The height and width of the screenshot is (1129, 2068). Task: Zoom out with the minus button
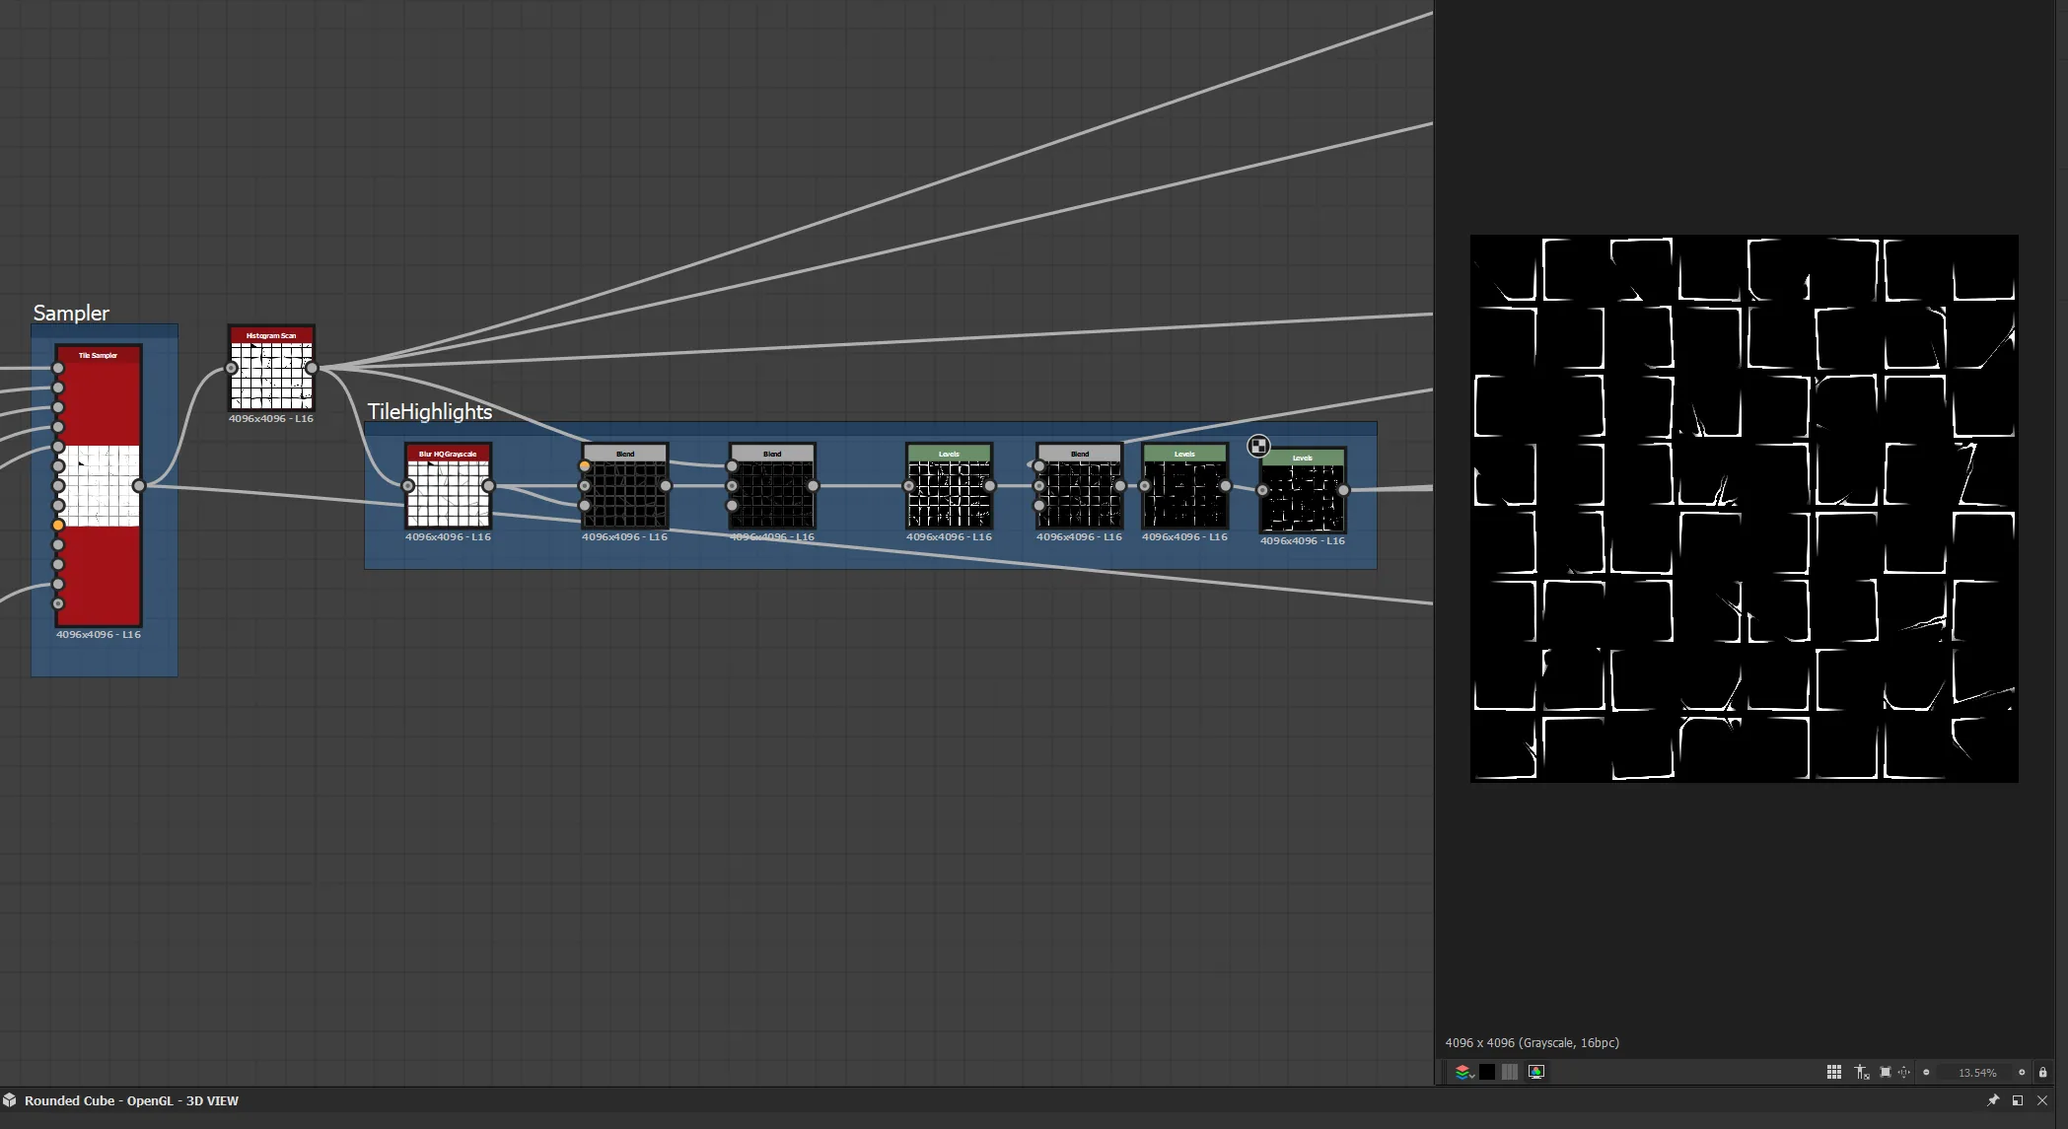coord(1926,1072)
